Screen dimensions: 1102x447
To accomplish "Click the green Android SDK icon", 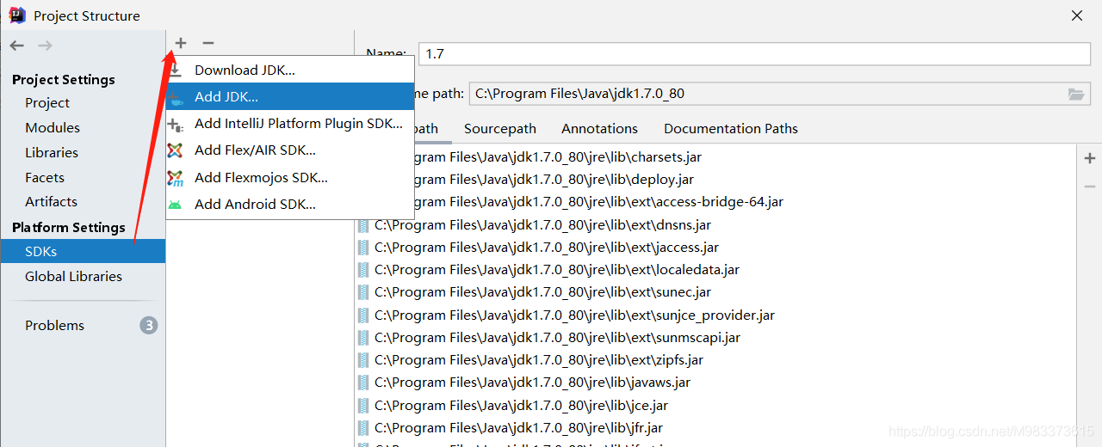I will 175,205.
